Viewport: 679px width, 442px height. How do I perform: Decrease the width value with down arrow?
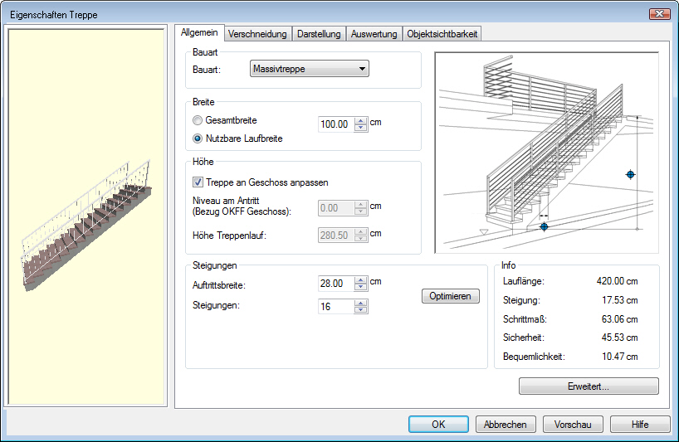pyautogui.click(x=361, y=128)
